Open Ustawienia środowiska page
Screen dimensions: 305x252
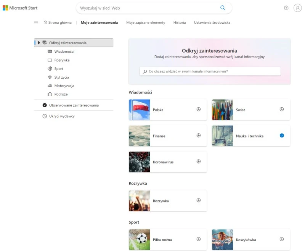(212, 23)
